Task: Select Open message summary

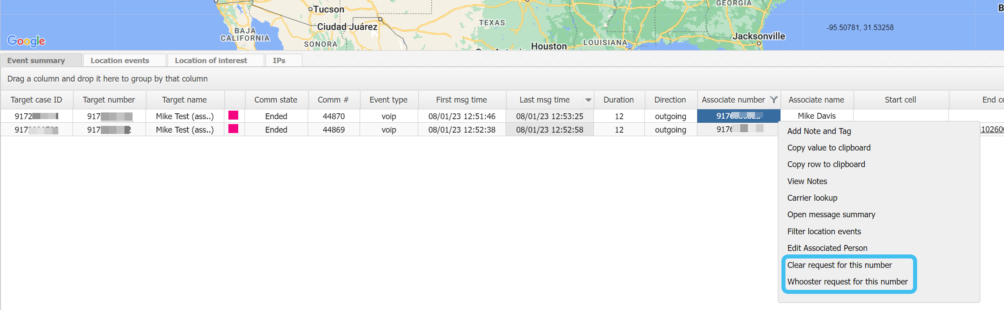Action: coord(831,215)
